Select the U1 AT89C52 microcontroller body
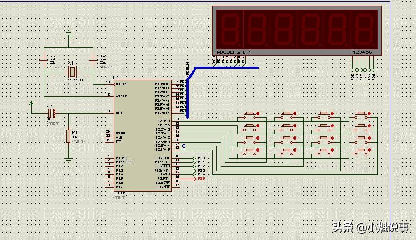 [143, 135]
